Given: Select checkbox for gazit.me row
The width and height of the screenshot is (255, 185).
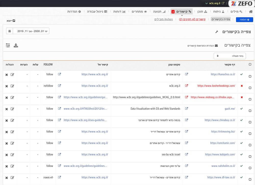Looking at the screenshot, I should (250, 111).
